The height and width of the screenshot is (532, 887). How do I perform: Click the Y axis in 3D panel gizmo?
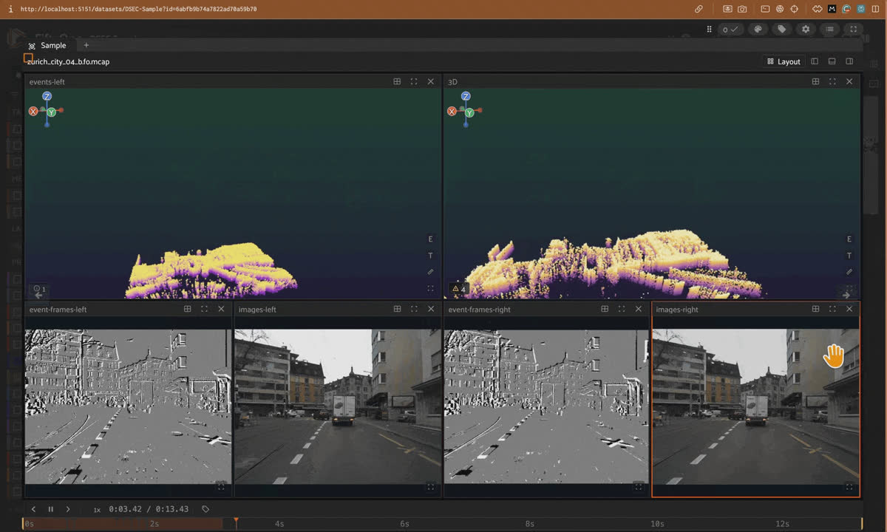click(x=469, y=113)
